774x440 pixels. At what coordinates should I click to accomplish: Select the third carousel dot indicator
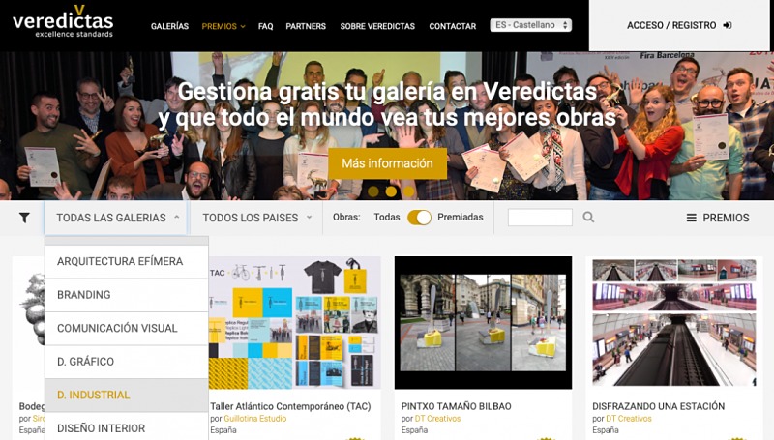tap(408, 191)
